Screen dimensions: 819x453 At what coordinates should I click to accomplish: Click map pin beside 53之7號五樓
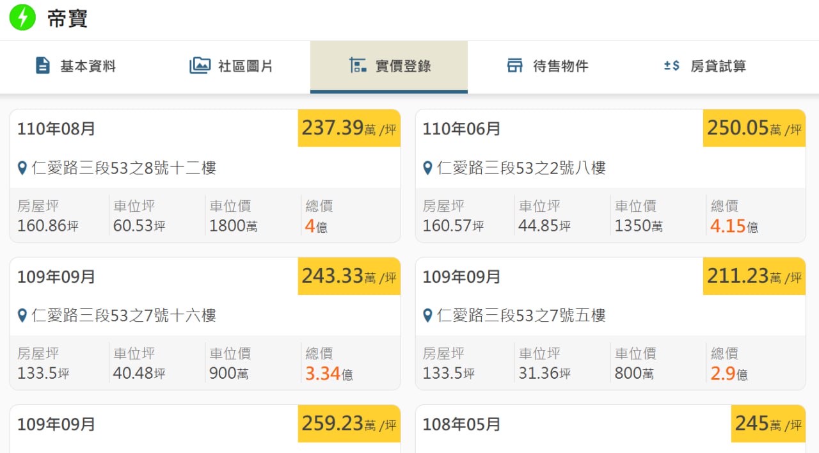(427, 315)
